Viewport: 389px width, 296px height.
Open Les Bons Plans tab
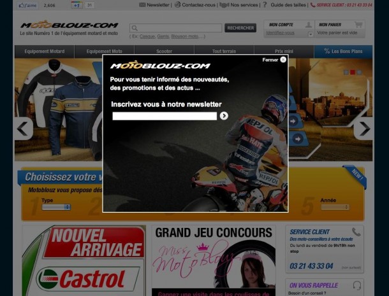343,52
